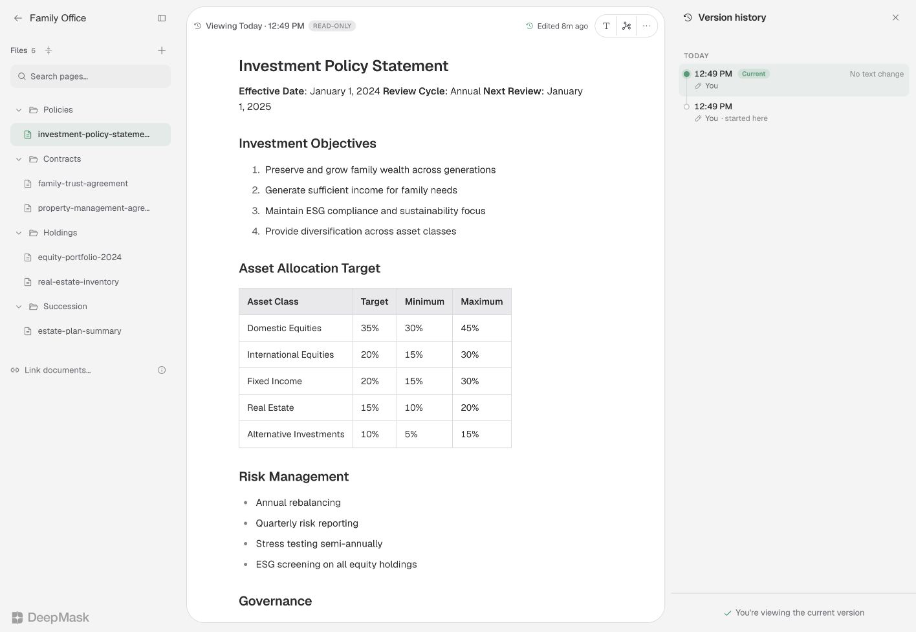Collapse the Contracts folder chevron
Viewport: 916px width, 632px height.
click(19, 159)
